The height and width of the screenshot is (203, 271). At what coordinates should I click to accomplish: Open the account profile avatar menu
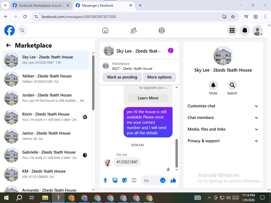coord(258,30)
